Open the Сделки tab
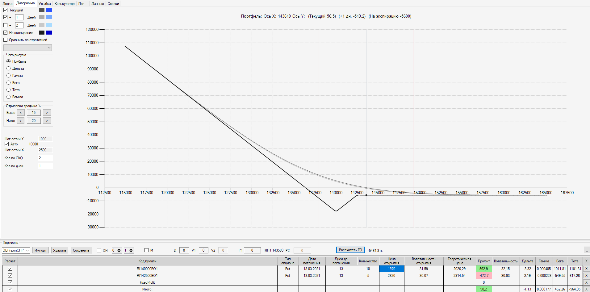Viewport: 590px width, 292px height. tap(113, 4)
